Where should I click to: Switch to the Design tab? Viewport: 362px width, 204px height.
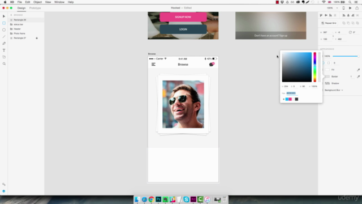(x=21, y=8)
